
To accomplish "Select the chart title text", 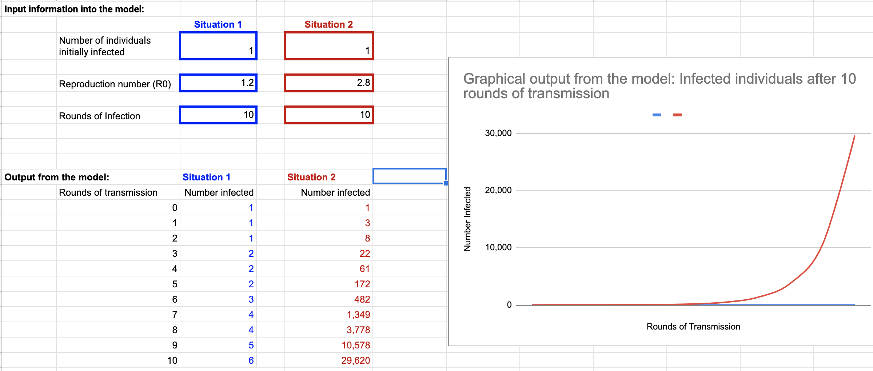I will (x=659, y=86).
